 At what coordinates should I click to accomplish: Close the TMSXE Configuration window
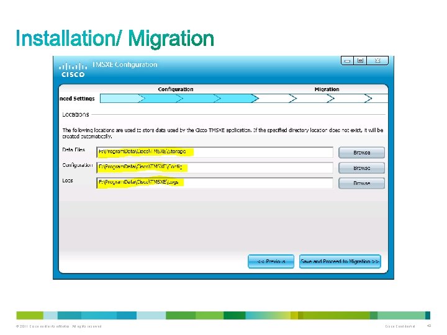(x=377, y=60)
